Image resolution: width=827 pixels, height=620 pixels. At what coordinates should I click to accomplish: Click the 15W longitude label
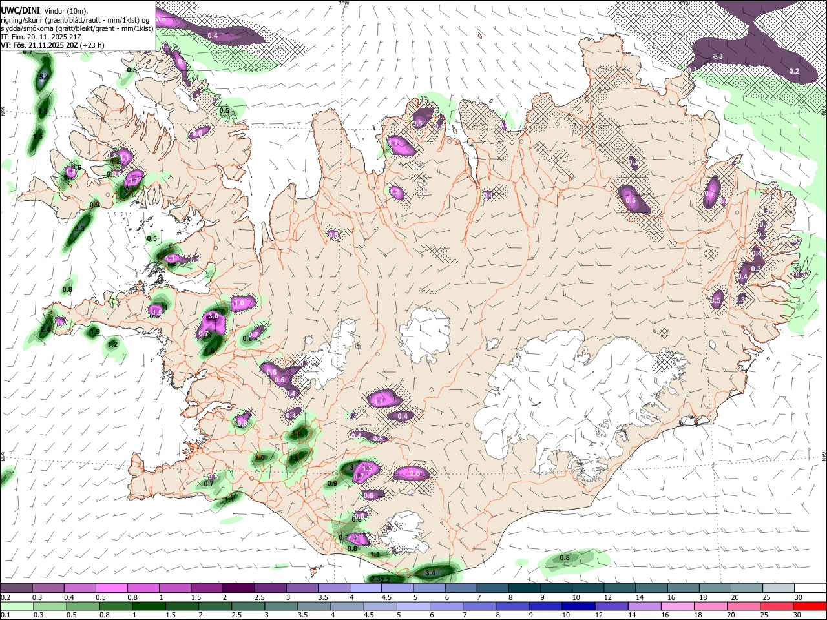(684, 3)
